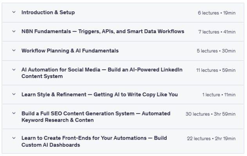This screenshot has width=247, height=156.
Task: Click the 30 lectures • 3hr 59min label
Action: 210,114
